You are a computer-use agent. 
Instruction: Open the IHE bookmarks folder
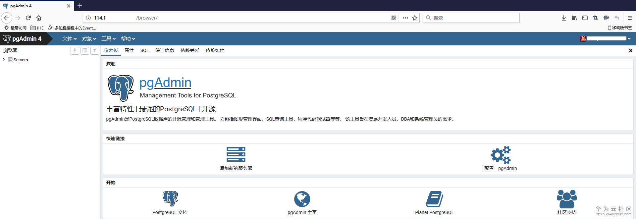[37, 28]
